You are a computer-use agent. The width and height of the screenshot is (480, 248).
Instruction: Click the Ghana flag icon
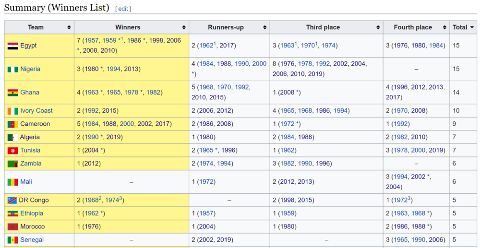coord(12,93)
